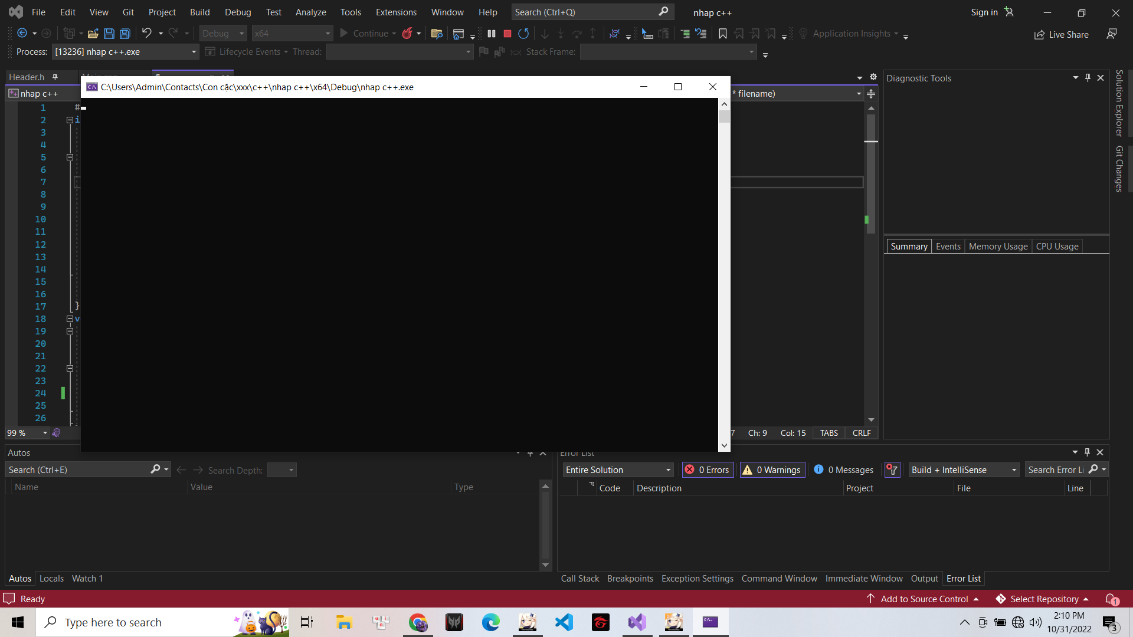
Task: Toggle the Warnings filter button
Action: 772,470
